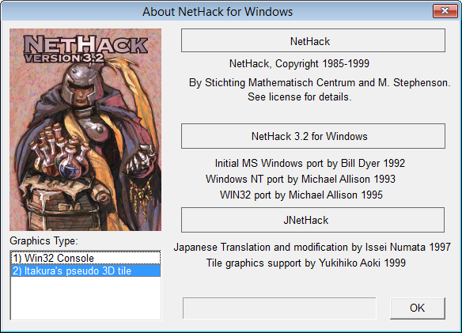
Task: Click "NetHack, Copyright 1985-1999" text
Action: click(299, 63)
